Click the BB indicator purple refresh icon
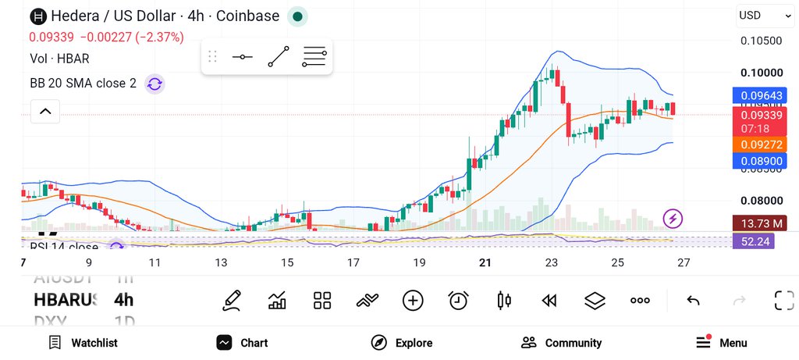The width and height of the screenshot is (799, 360). coord(154,84)
